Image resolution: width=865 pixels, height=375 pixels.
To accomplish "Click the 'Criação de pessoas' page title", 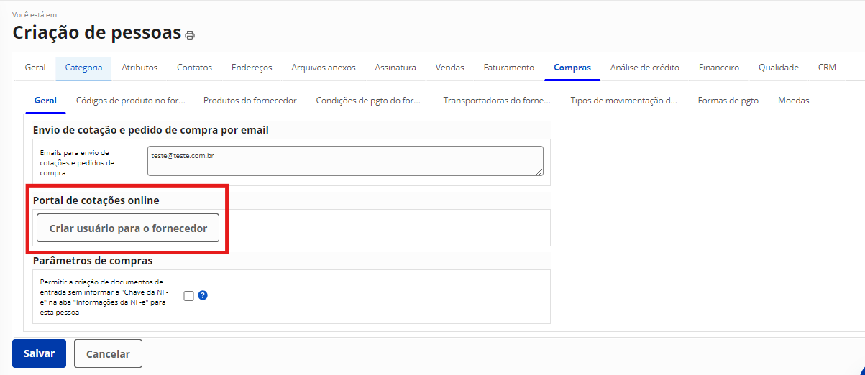I will pos(97,32).
